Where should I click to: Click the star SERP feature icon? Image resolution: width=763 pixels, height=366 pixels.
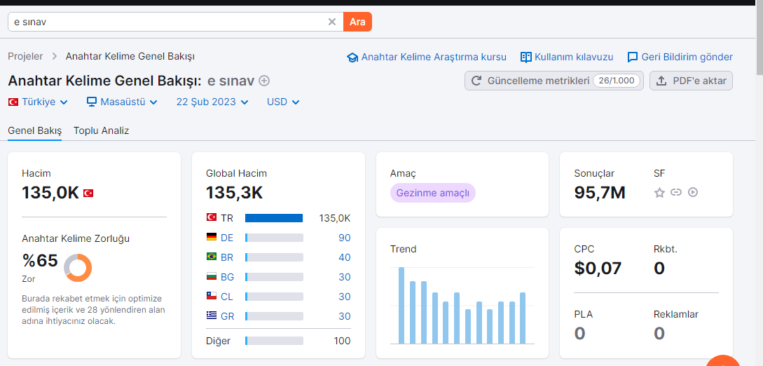tap(659, 193)
